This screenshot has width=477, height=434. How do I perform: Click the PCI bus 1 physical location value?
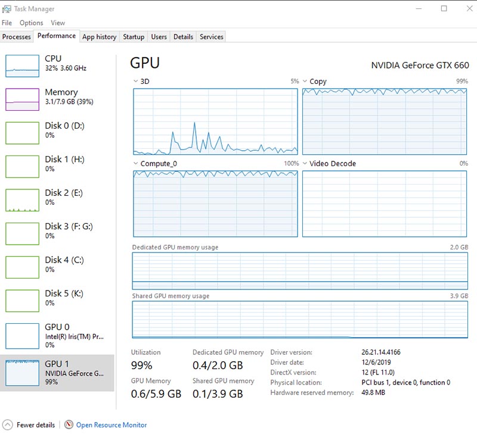[x=406, y=382]
